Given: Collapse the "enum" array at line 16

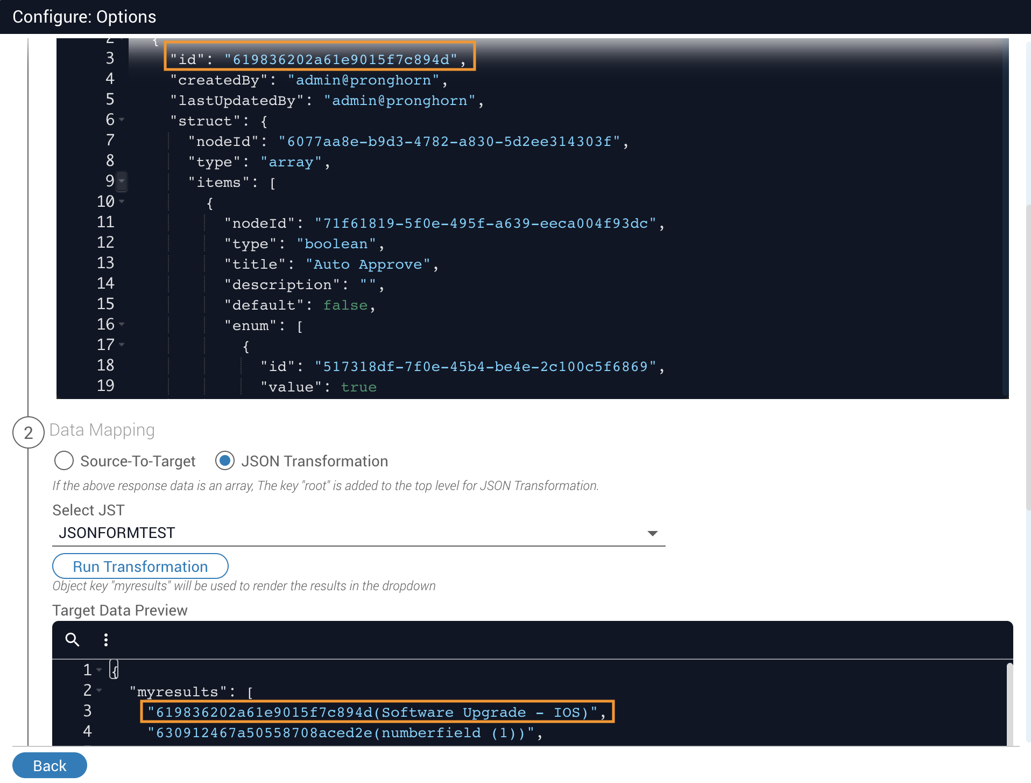Looking at the screenshot, I should [122, 324].
